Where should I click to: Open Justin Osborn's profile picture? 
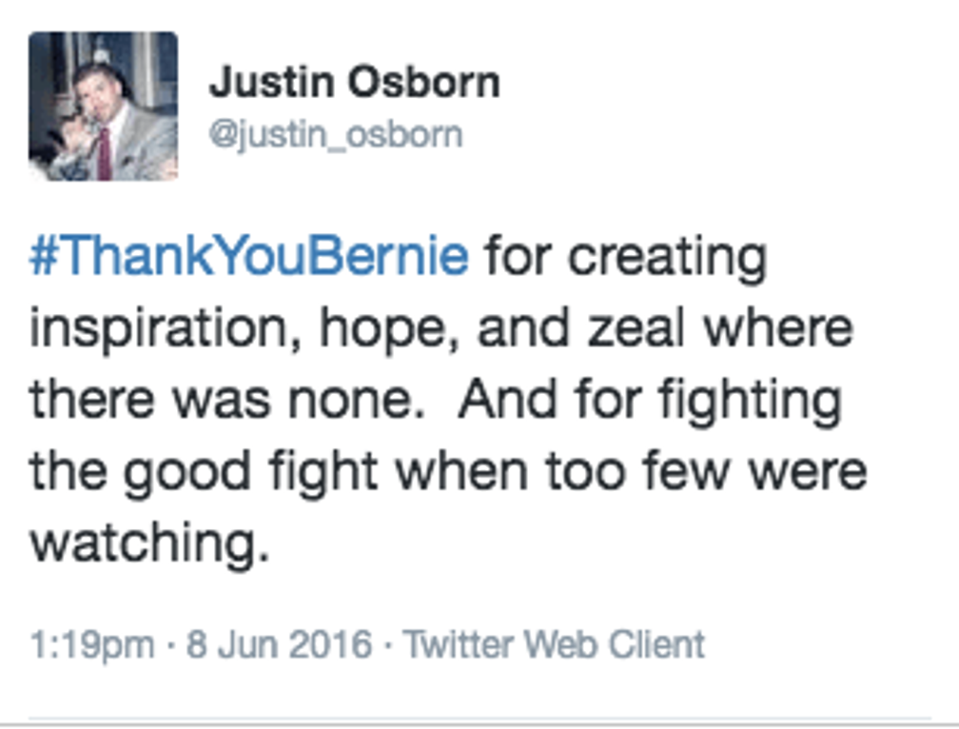pyautogui.click(x=104, y=107)
